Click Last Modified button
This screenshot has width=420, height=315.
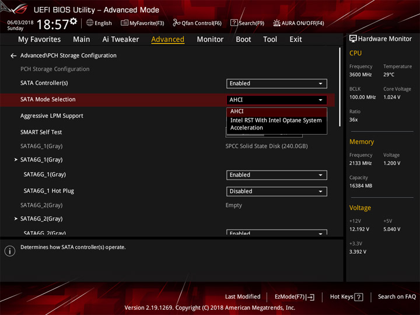coord(243,297)
